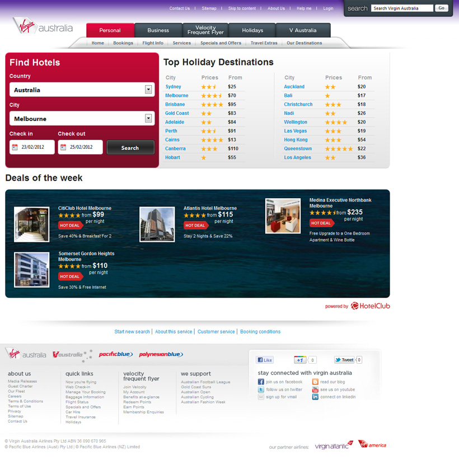Click the Medina Executive Northbank thumbnail

point(283,216)
